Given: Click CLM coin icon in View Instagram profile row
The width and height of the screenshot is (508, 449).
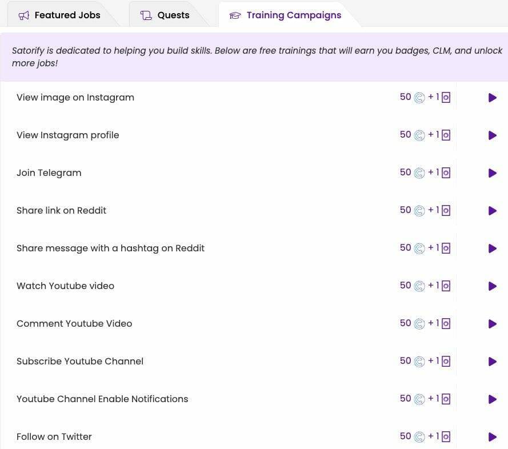Looking at the screenshot, I should point(419,135).
